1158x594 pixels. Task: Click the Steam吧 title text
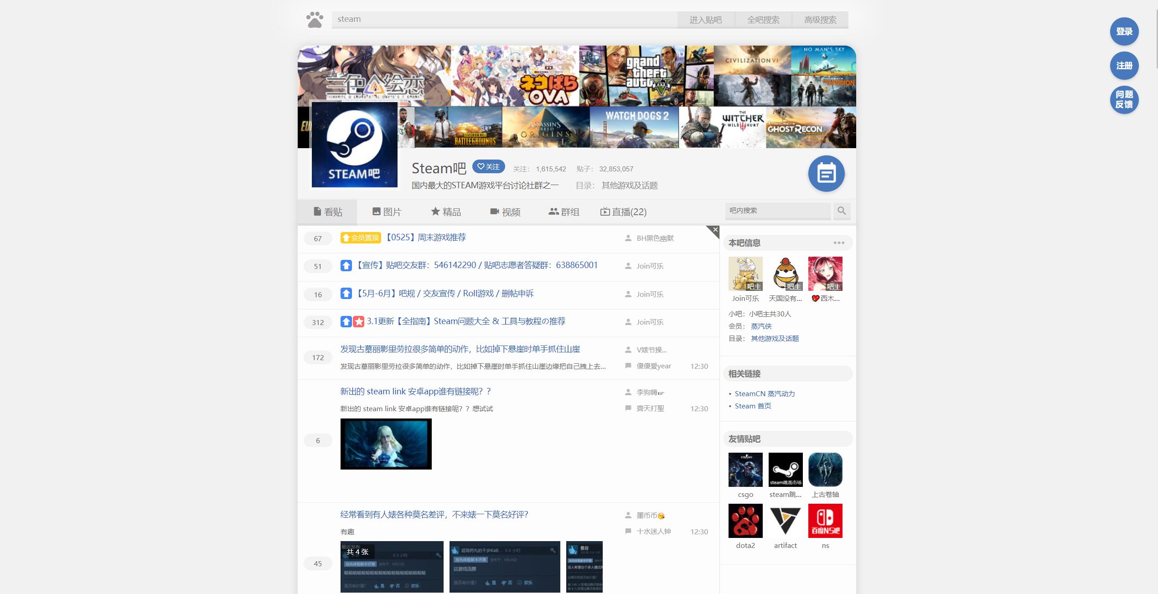(439, 168)
